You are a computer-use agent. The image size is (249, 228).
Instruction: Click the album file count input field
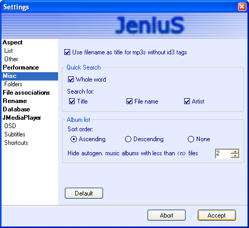[223, 154]
